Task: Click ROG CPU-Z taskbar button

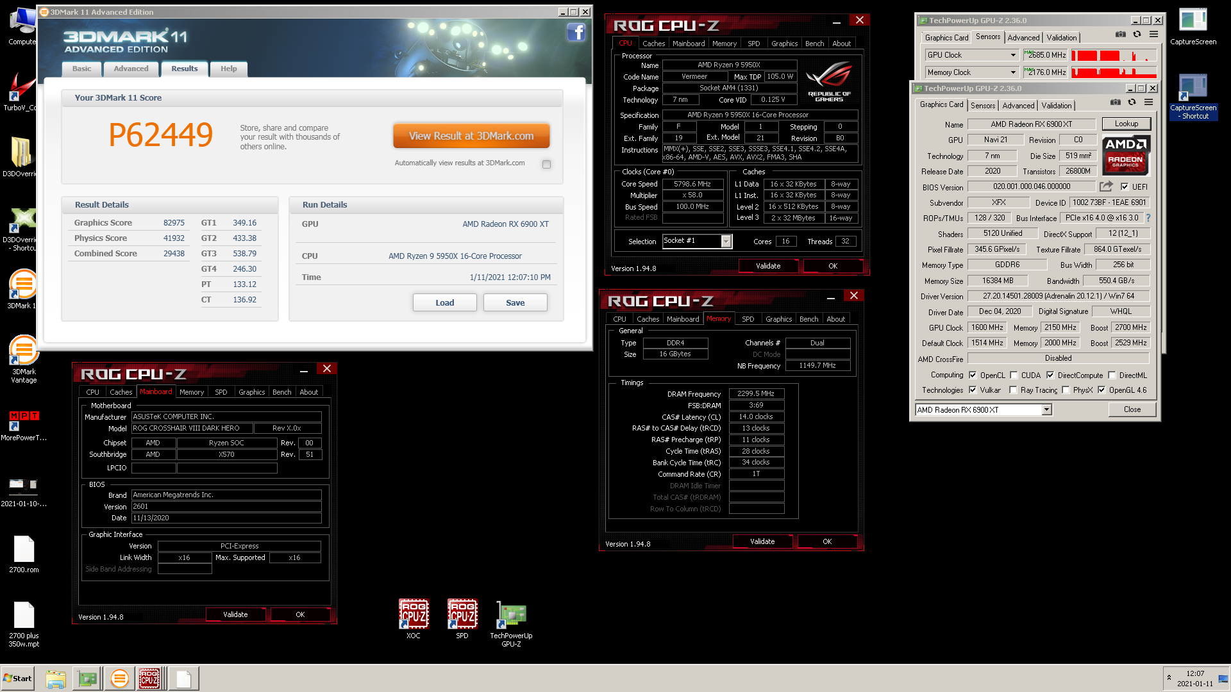Action: pos(149,679)
